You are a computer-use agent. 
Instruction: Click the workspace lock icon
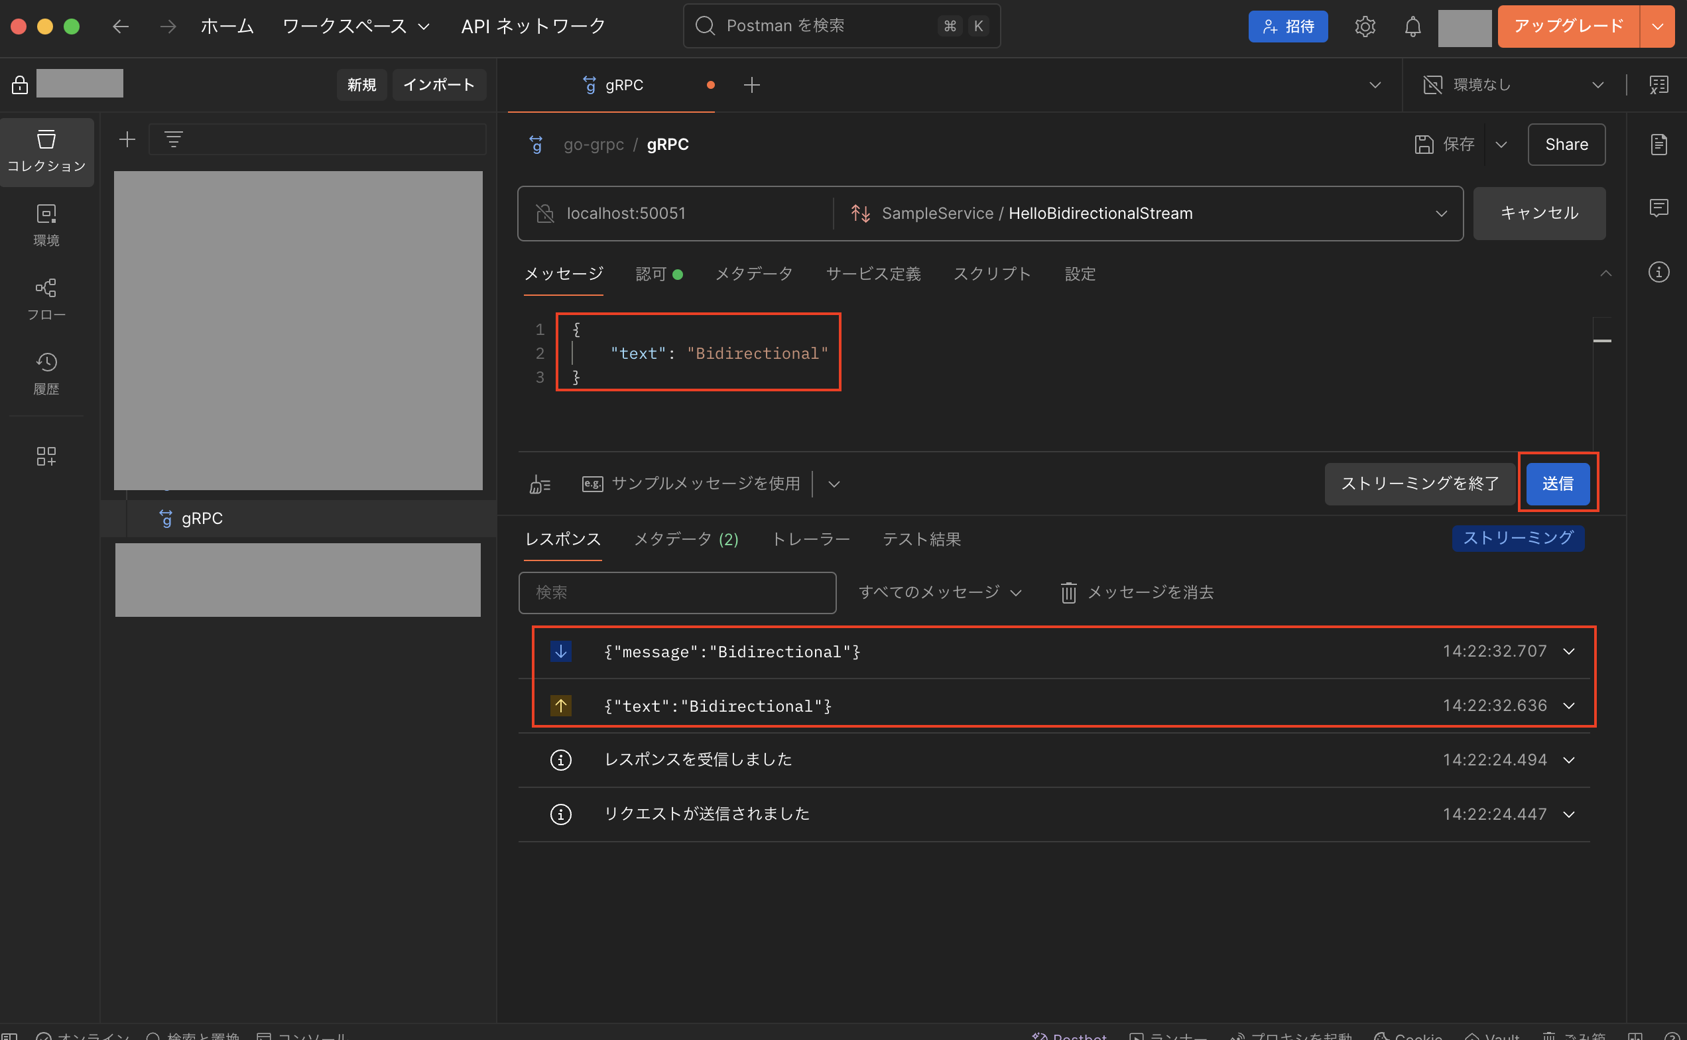pos(20,85)
